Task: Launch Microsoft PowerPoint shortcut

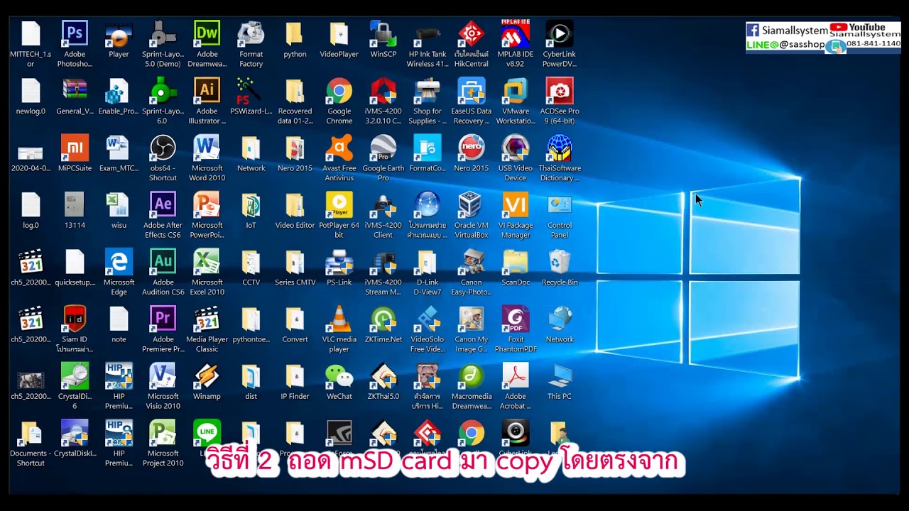Action: coord(207,205)
